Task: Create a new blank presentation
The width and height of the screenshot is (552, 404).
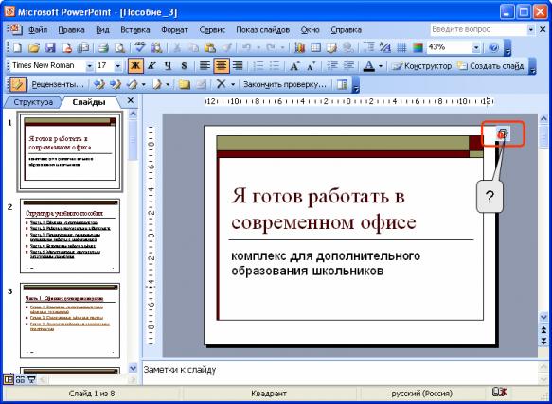Action: [17, 47]
